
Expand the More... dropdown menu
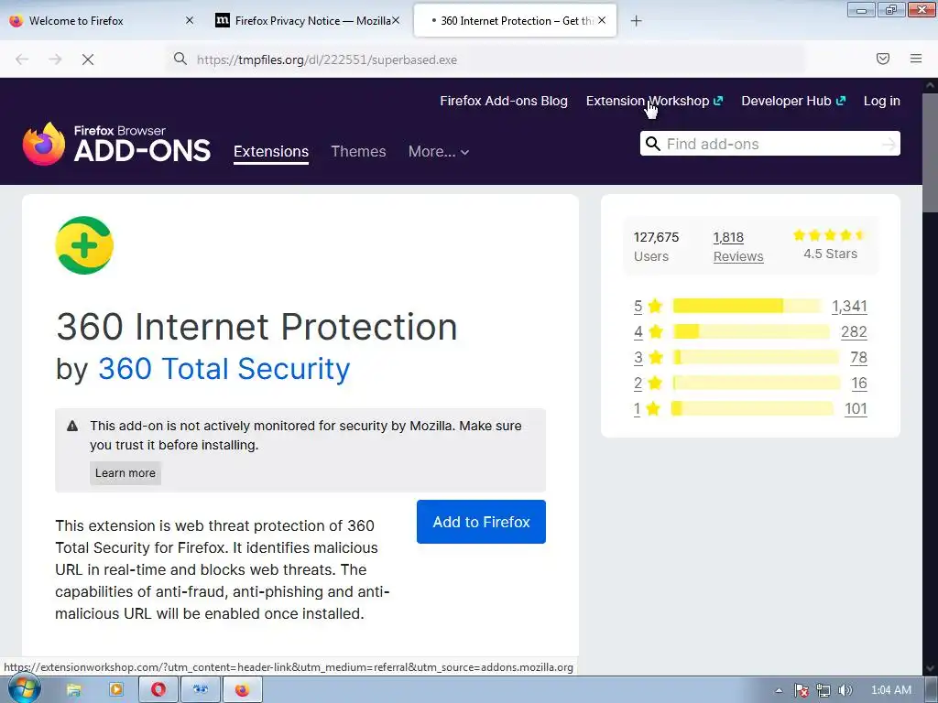point(439,152)
